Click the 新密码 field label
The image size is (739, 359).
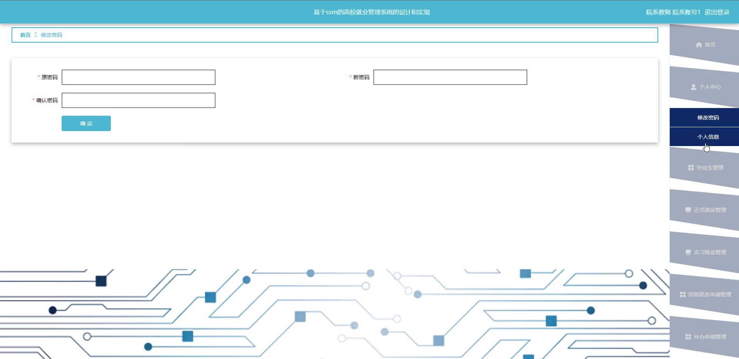pyautogui.click(x=361, y=77)
